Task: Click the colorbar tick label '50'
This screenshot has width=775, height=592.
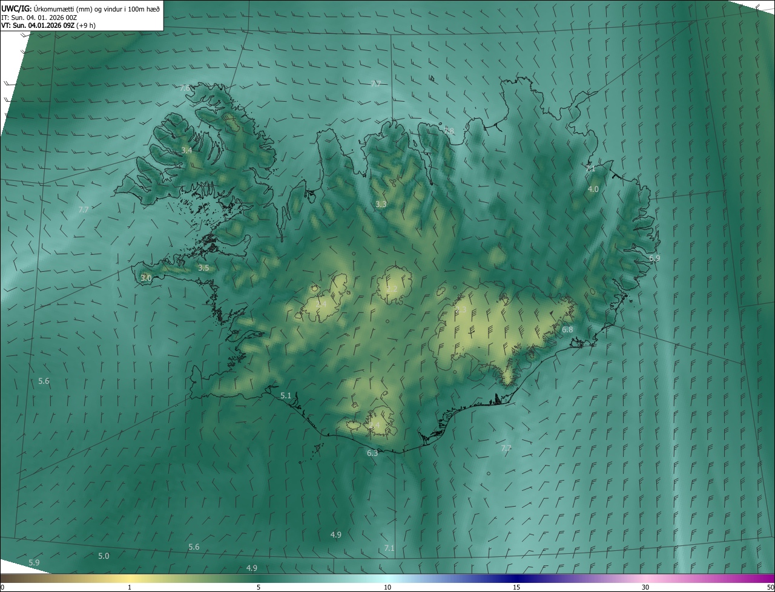Action: click(770, 587)
